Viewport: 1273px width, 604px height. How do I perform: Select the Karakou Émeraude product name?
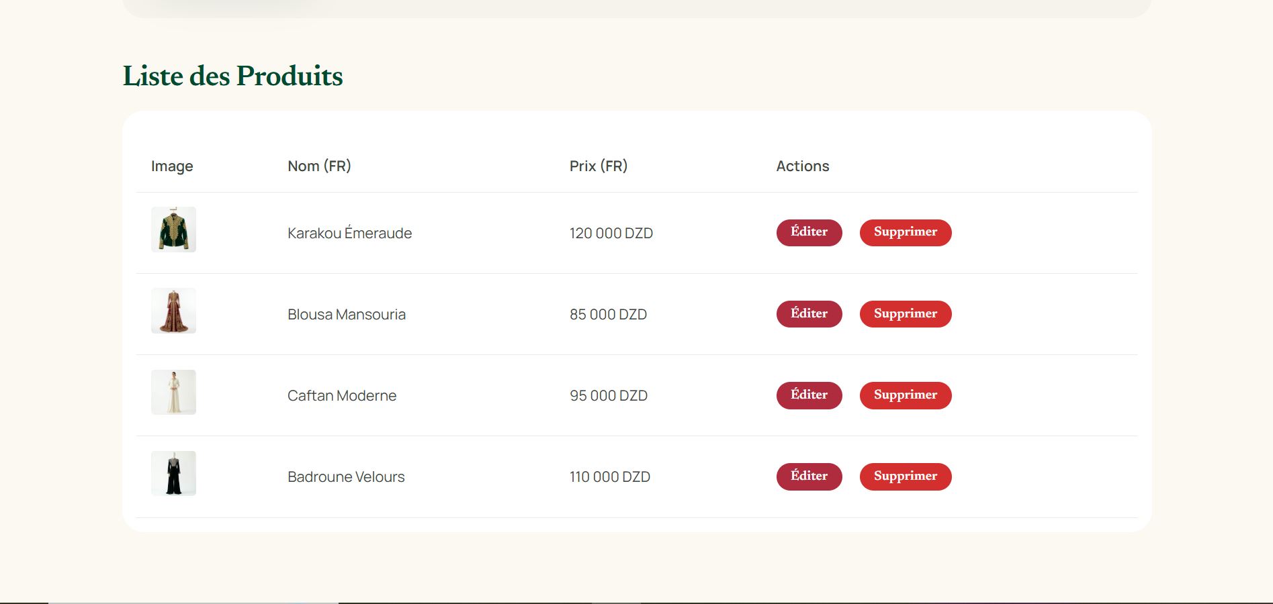pyautogui.click(x=349, y=233)
